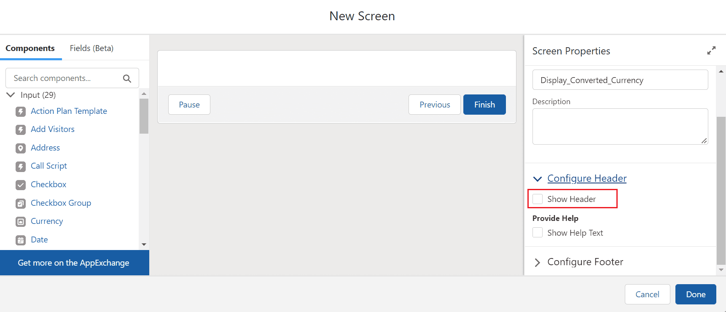Click the Description text area

pos(620,126)
